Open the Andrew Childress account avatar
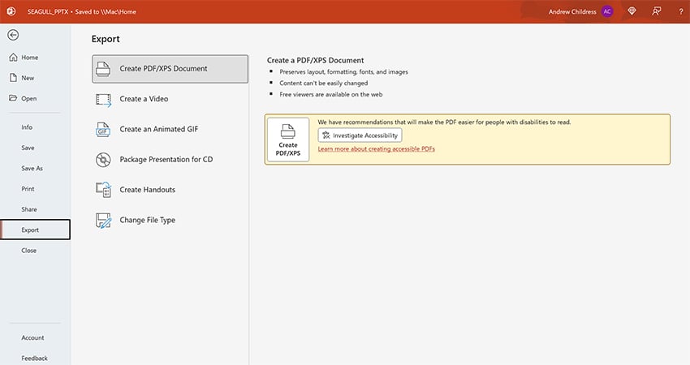The width and height of the screenshot is (690, 365). 607,11
